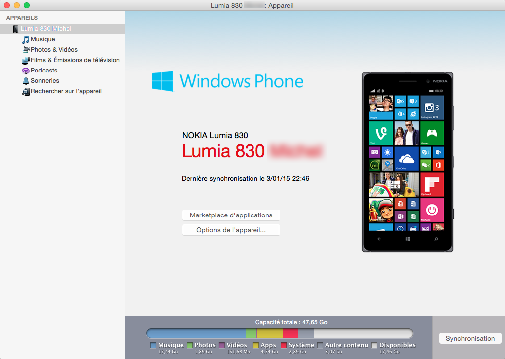Click Marketplace d'applications button
Screen dimensions: 505x359
coord(231,215)
